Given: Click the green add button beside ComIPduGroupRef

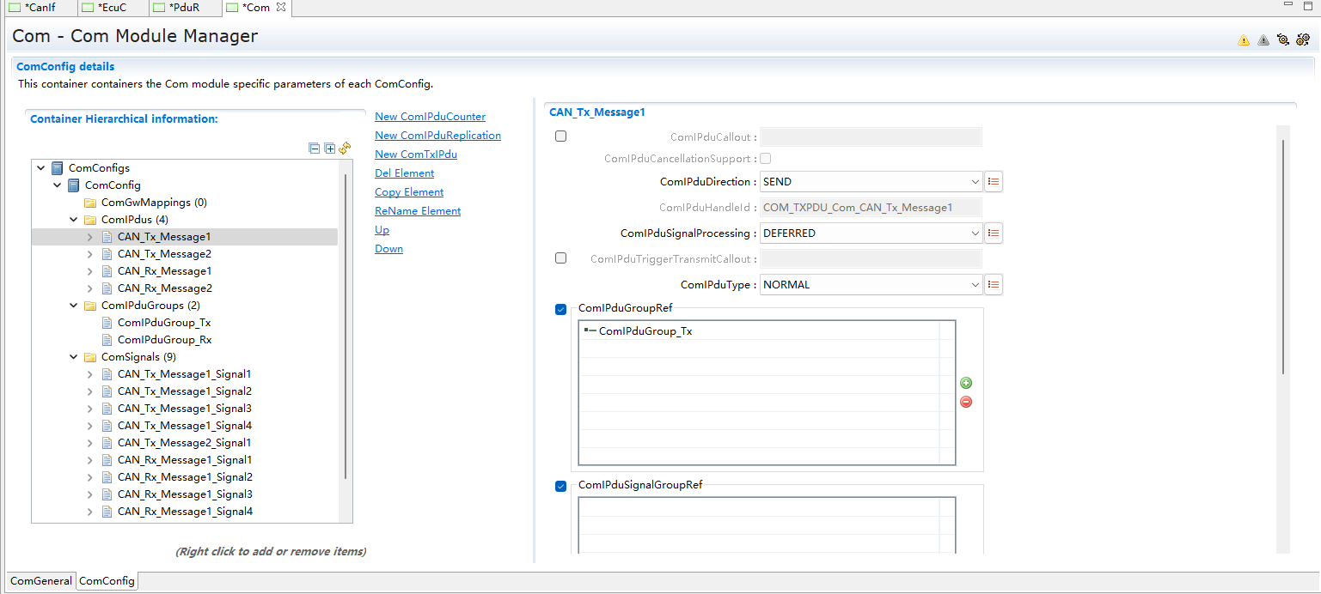Looking at the screenshot, I should pyautogui.click(x=966, y=383).
